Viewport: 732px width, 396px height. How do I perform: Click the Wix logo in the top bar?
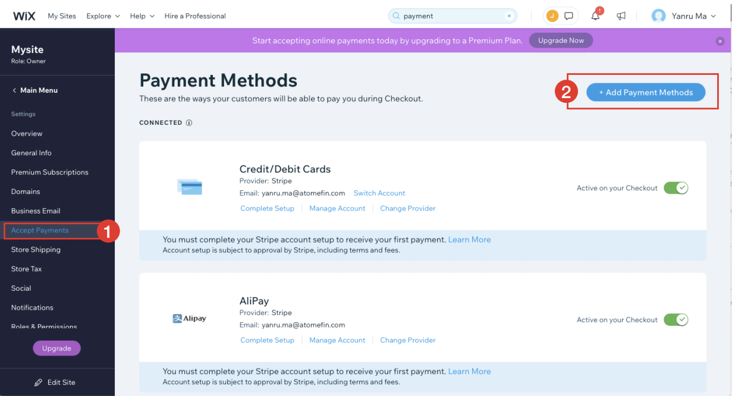click(24, 15)
